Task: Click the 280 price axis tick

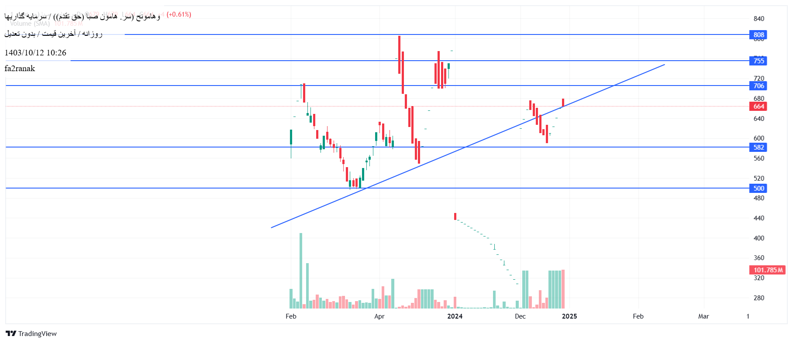Action: 759,298
